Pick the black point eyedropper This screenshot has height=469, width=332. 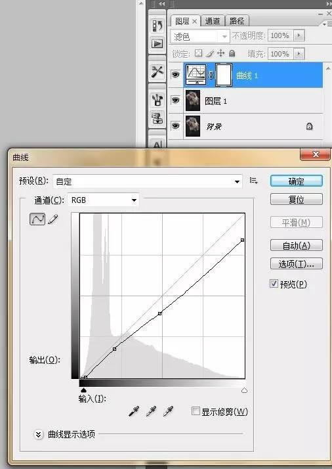[x=134, y=411]
